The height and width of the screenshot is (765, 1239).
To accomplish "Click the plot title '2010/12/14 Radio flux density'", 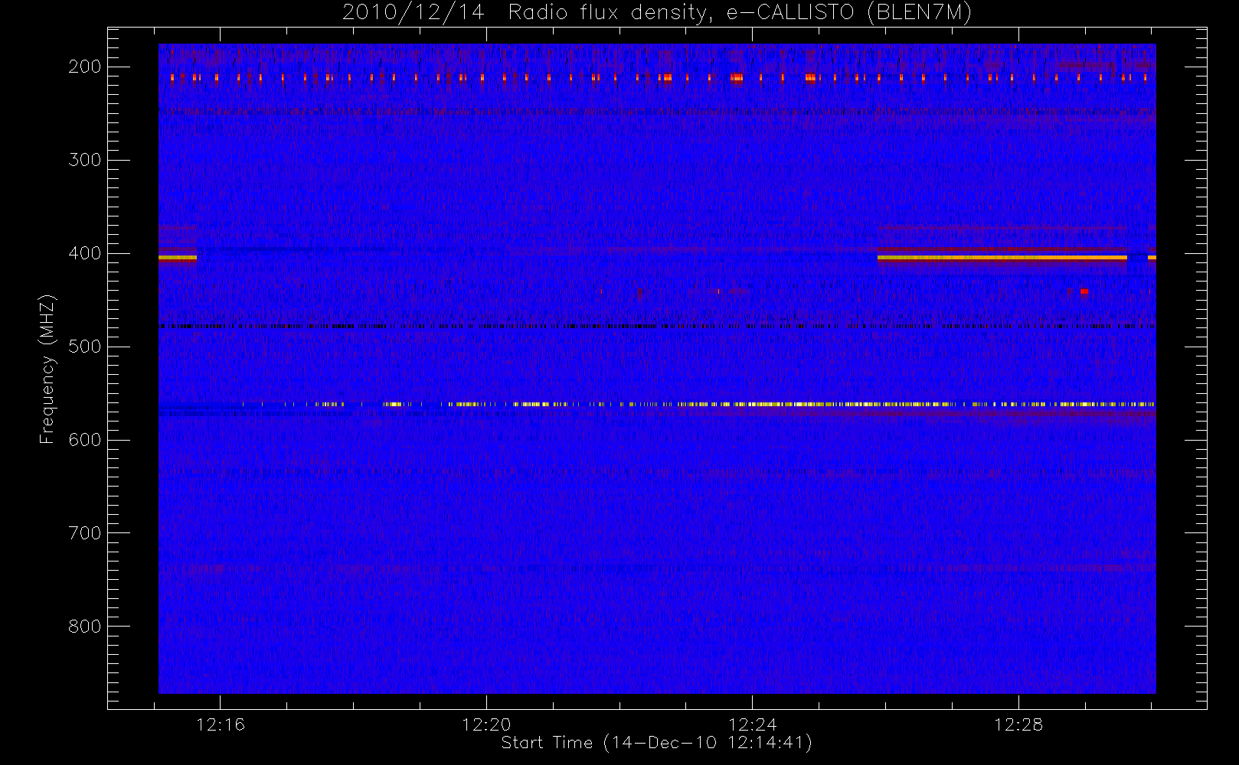I will pos(657,12).
